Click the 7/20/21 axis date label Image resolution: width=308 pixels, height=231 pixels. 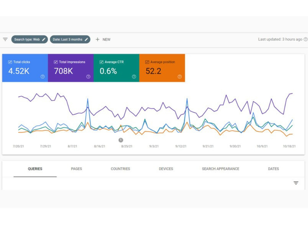click(x=18, y=146)
